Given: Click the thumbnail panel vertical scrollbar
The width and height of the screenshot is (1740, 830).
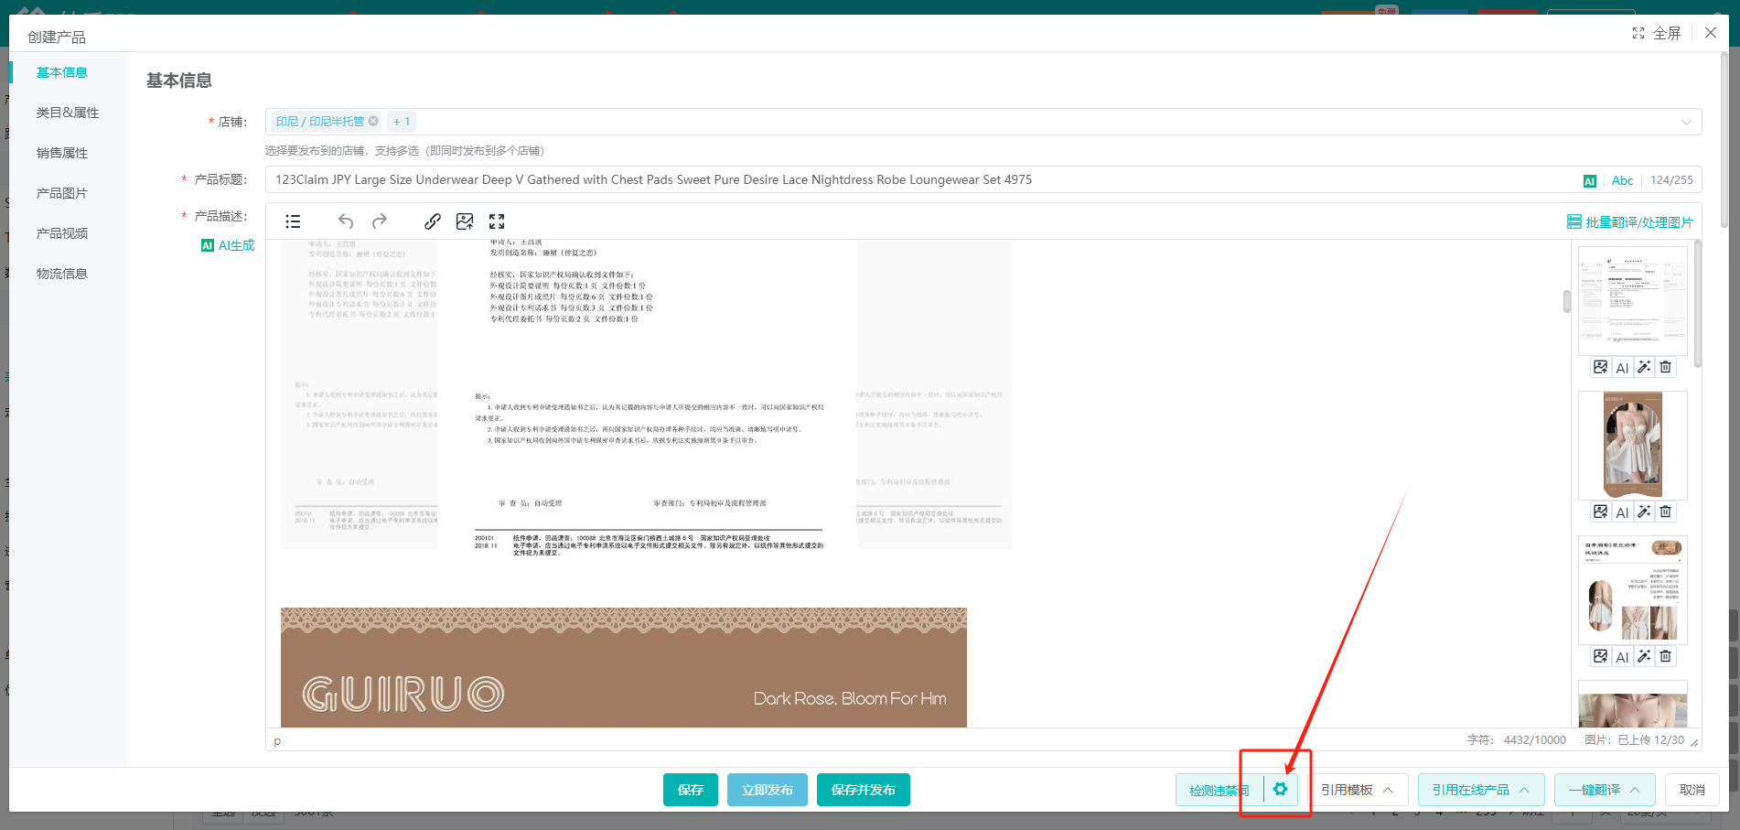Looking at the screenshot, I should coord(1698,304).
